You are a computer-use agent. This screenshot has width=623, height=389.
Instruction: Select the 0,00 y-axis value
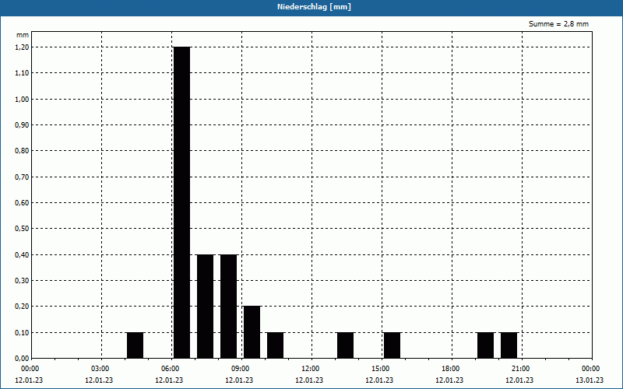coord(22,359)
